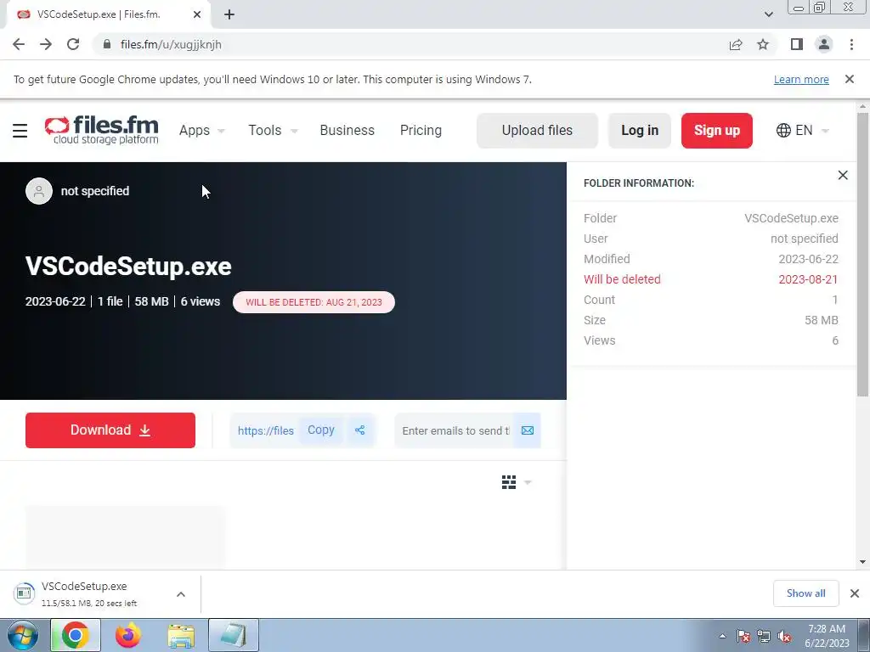Image resolution: width=870 pixels, height=652 pixels.
Task: Click Will be deleted date 2023-08-21
Action: 808,279
